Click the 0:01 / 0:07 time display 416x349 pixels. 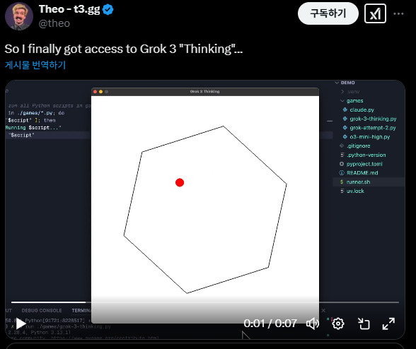[x=270, y=324]
